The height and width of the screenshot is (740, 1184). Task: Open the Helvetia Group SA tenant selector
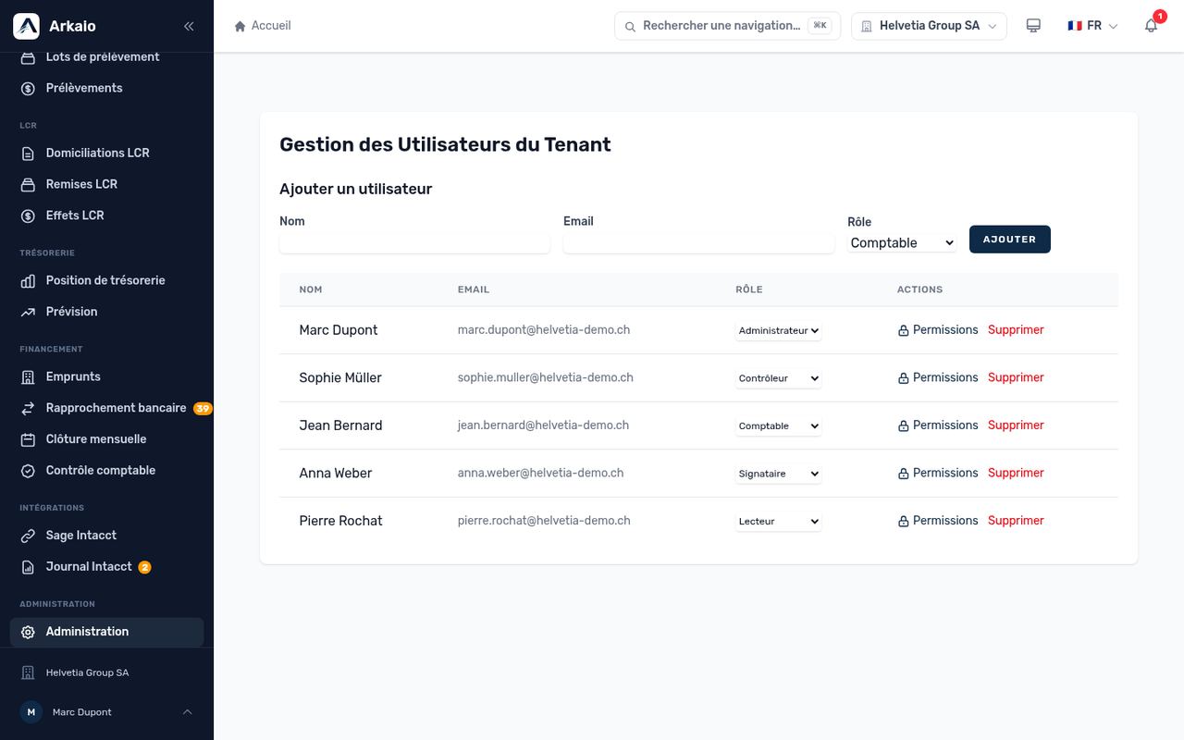coord(929,26)
